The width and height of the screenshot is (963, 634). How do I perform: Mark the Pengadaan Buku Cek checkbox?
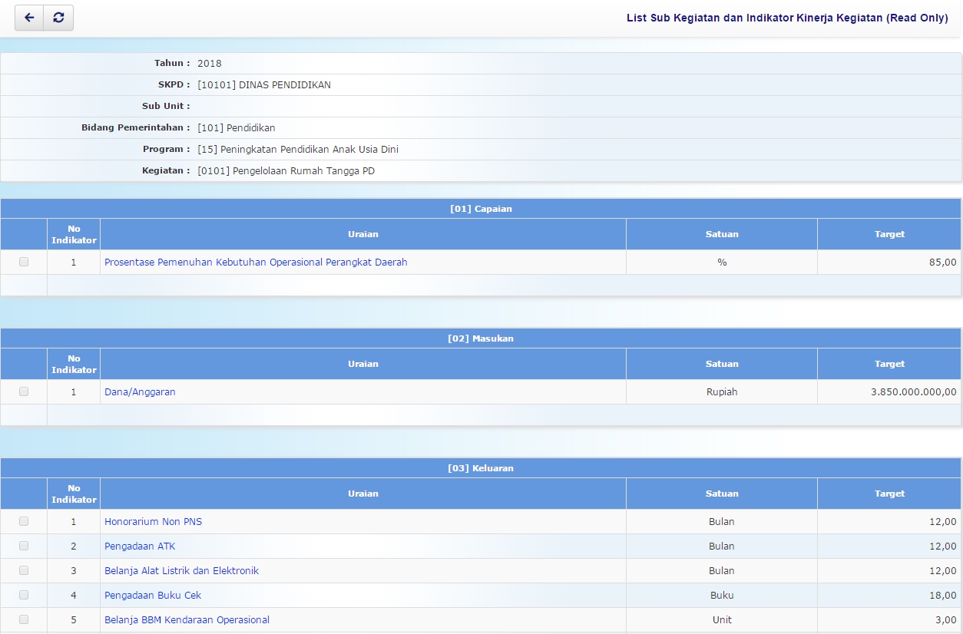(24, 595)
